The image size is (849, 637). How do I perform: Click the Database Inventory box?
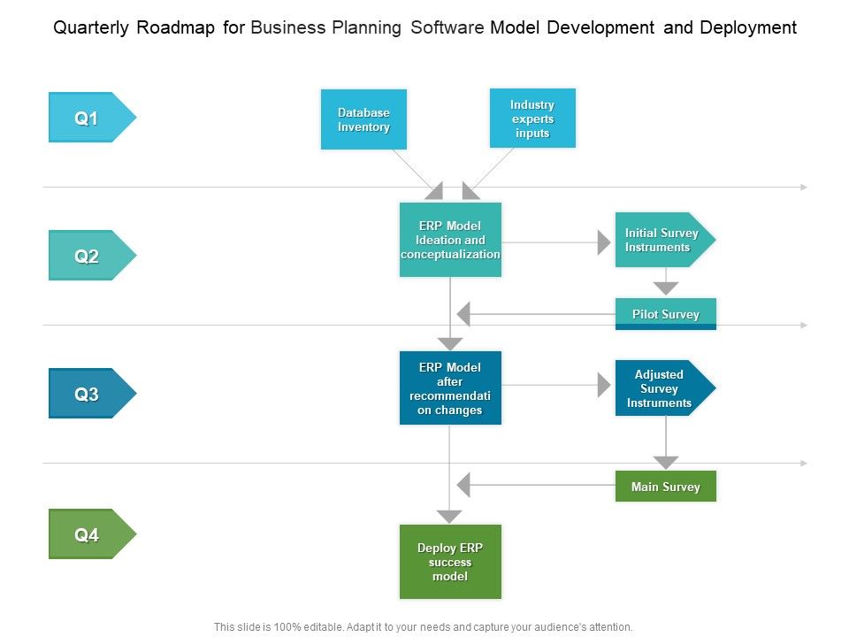coord(363,119)
